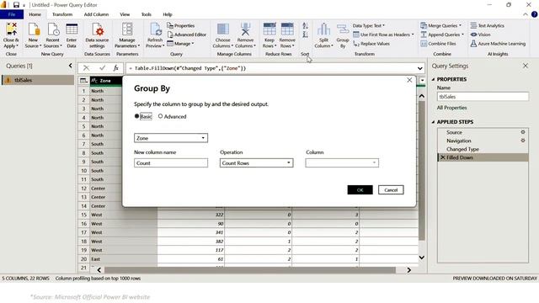Click the Choose Columns icon
Viewport: 539px width, 303px height.
[x=222, y=29]
